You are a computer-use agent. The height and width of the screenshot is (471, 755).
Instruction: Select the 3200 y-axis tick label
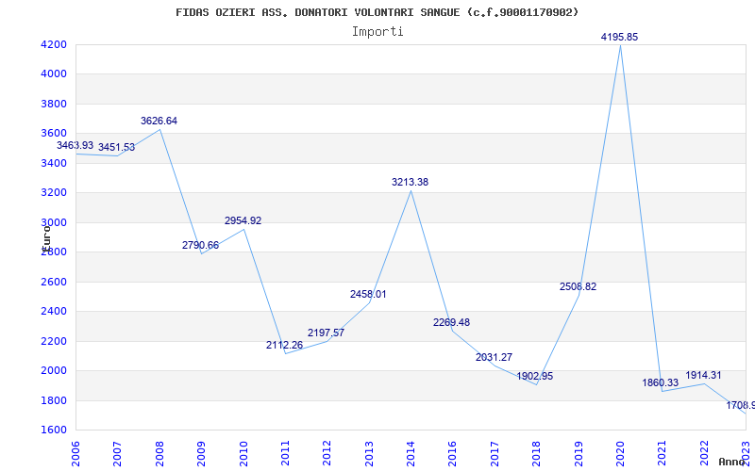[x=54, y=193]
